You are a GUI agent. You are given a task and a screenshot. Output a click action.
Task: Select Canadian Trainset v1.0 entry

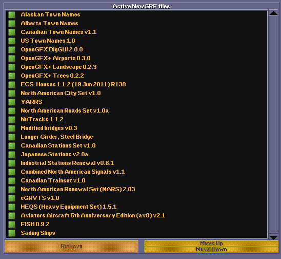tap(136, 181)
